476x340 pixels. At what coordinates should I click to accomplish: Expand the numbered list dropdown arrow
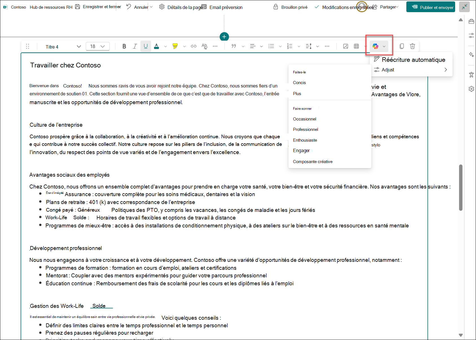299,46
